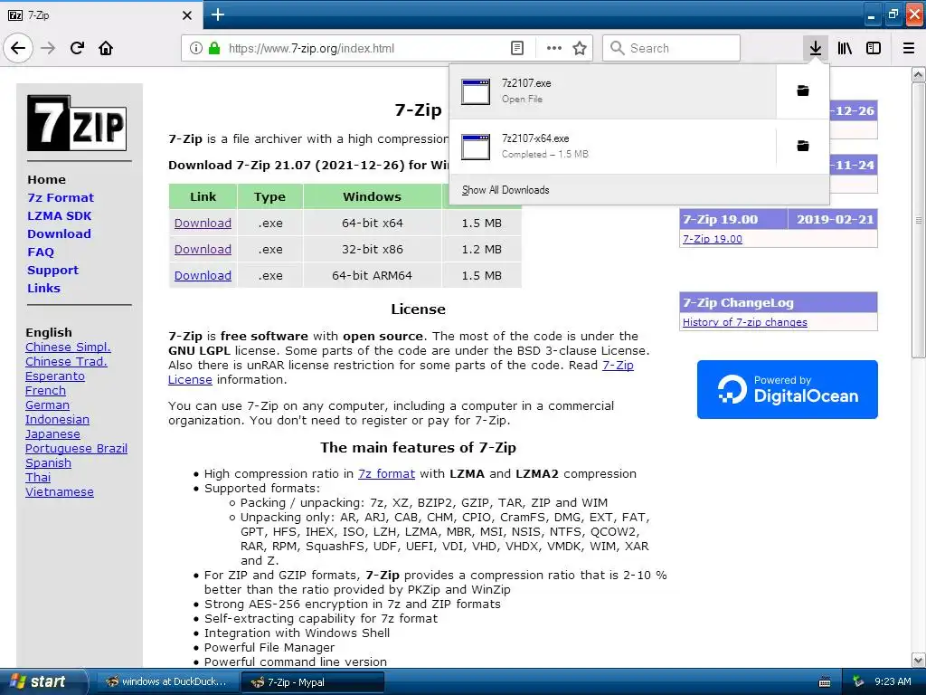Image resolution: width=926 pixels, height=695 pixels.
Task: Select the 7-Zip - Mypal taskbar item
Action: point(313,682)
